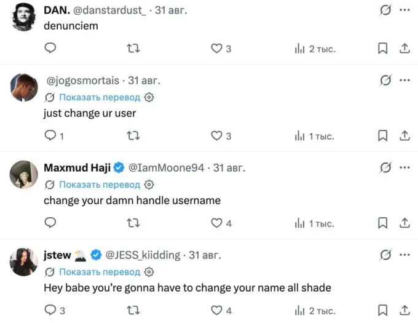
Task: Expand three-dot menu on jstew's tweet
Action: point(404,255)
